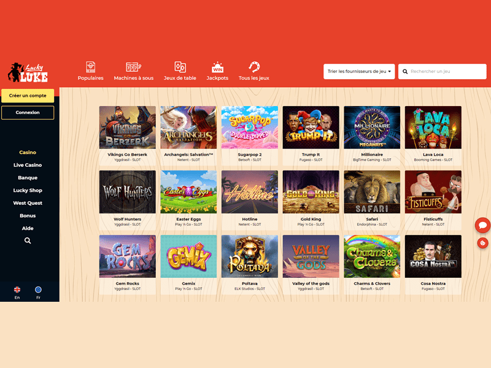Expand Trier les fournisseurs de jeu dropdown

359,72
